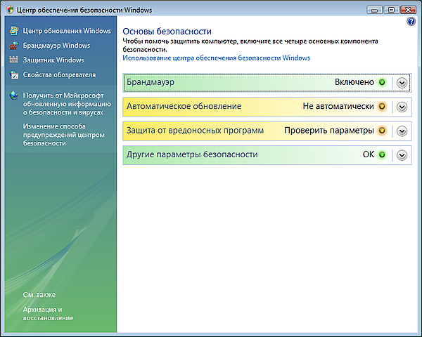Screen dimensions: 422x337
Task: Click orange status light for Защита от вредоносных программ
Action: pos(382,131)
